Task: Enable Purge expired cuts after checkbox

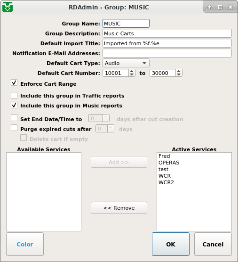Action: 14,128
